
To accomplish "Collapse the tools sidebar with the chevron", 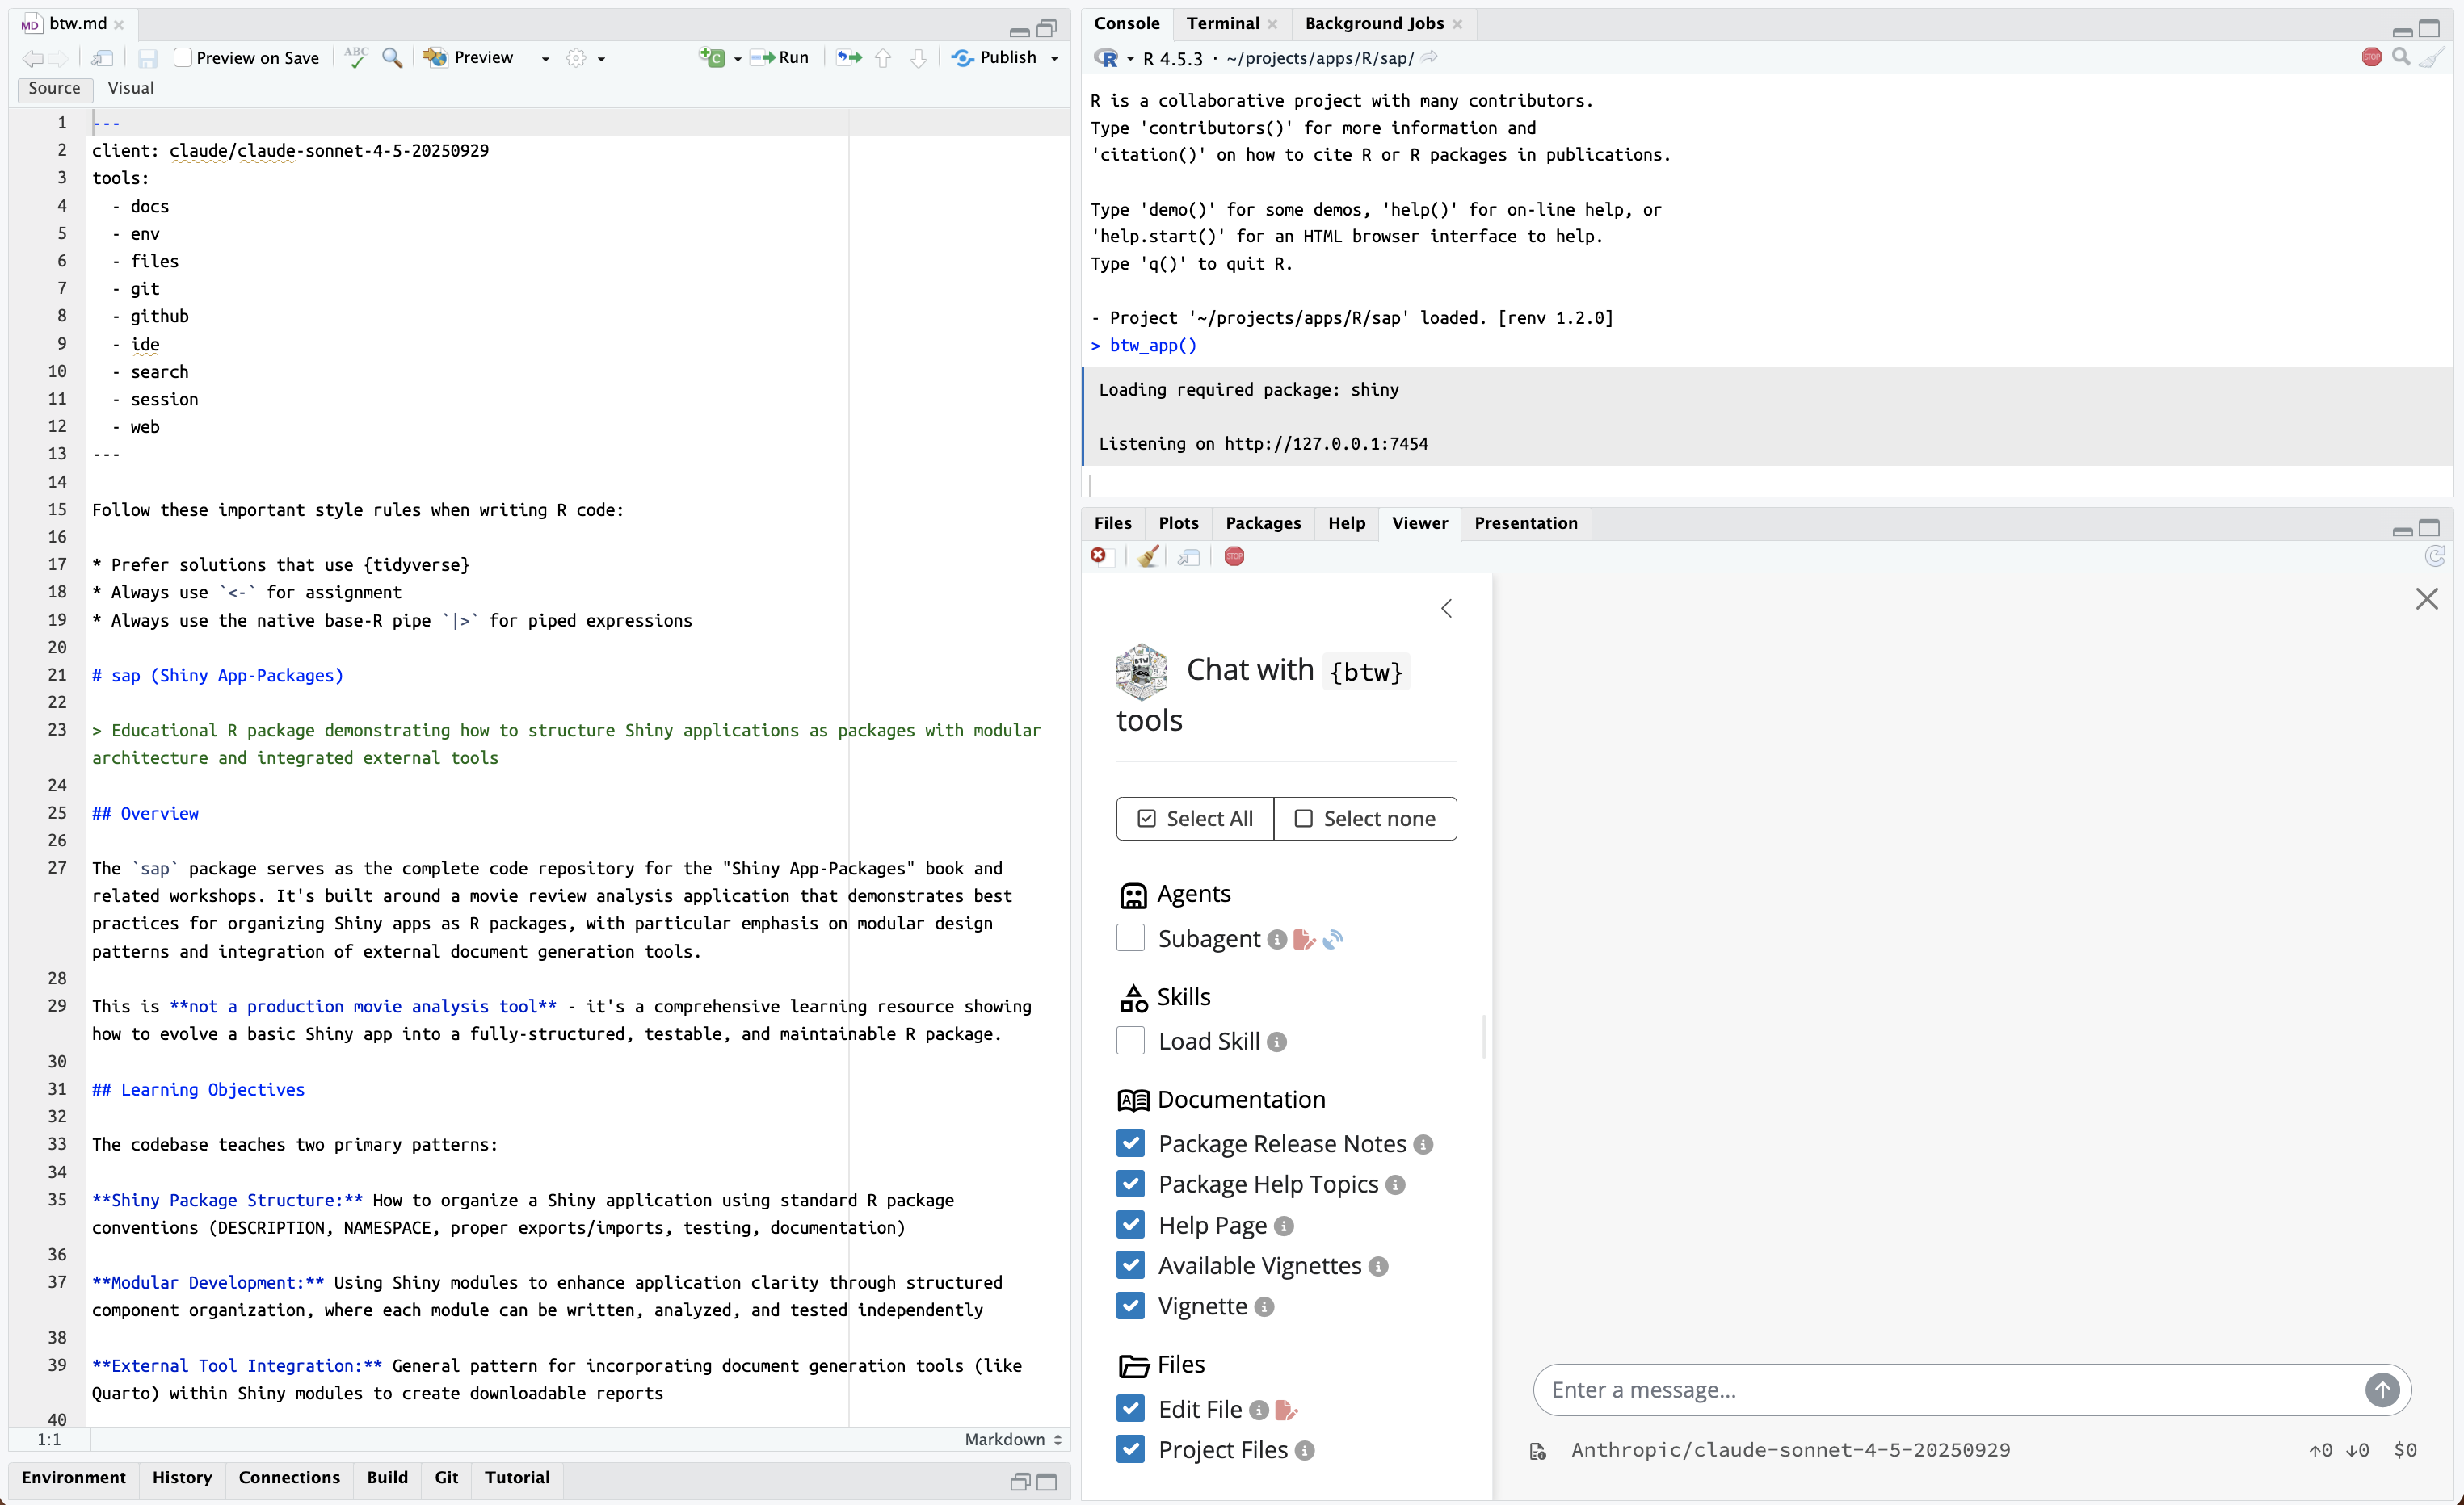I will [1446, 609].
